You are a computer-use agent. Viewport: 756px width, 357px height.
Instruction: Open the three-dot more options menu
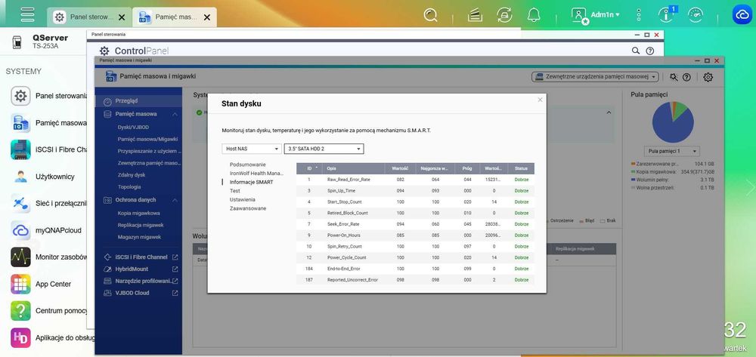(639, 15)
